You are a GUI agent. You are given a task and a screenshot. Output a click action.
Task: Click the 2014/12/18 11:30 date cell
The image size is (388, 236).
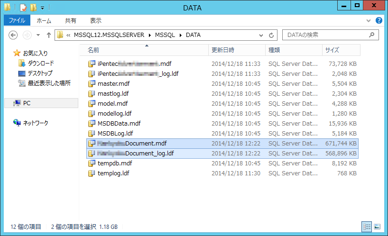[236, 173]
